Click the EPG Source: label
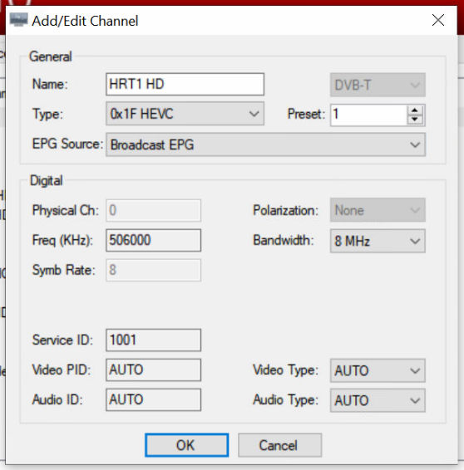Image resolution: width=464 pixels, height=470 pixels. pos(67,144)
